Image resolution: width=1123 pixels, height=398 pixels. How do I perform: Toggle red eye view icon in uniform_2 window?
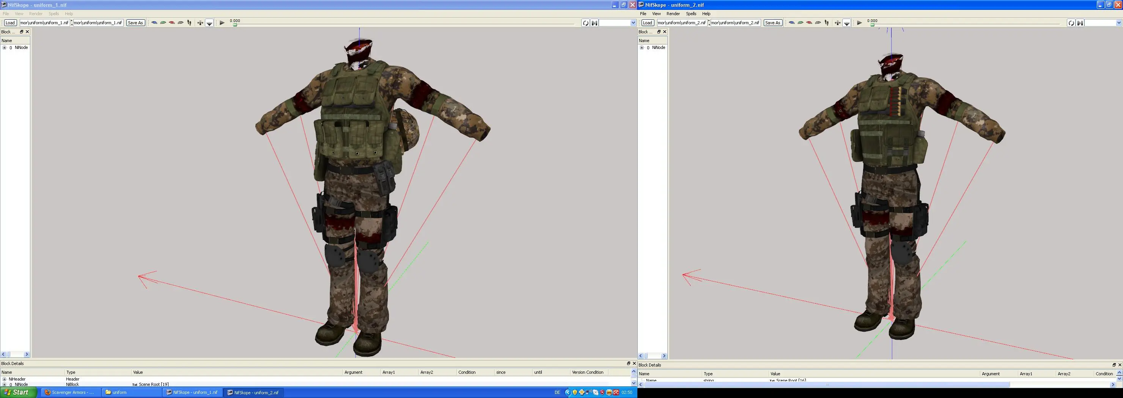[x=809, y=23]
